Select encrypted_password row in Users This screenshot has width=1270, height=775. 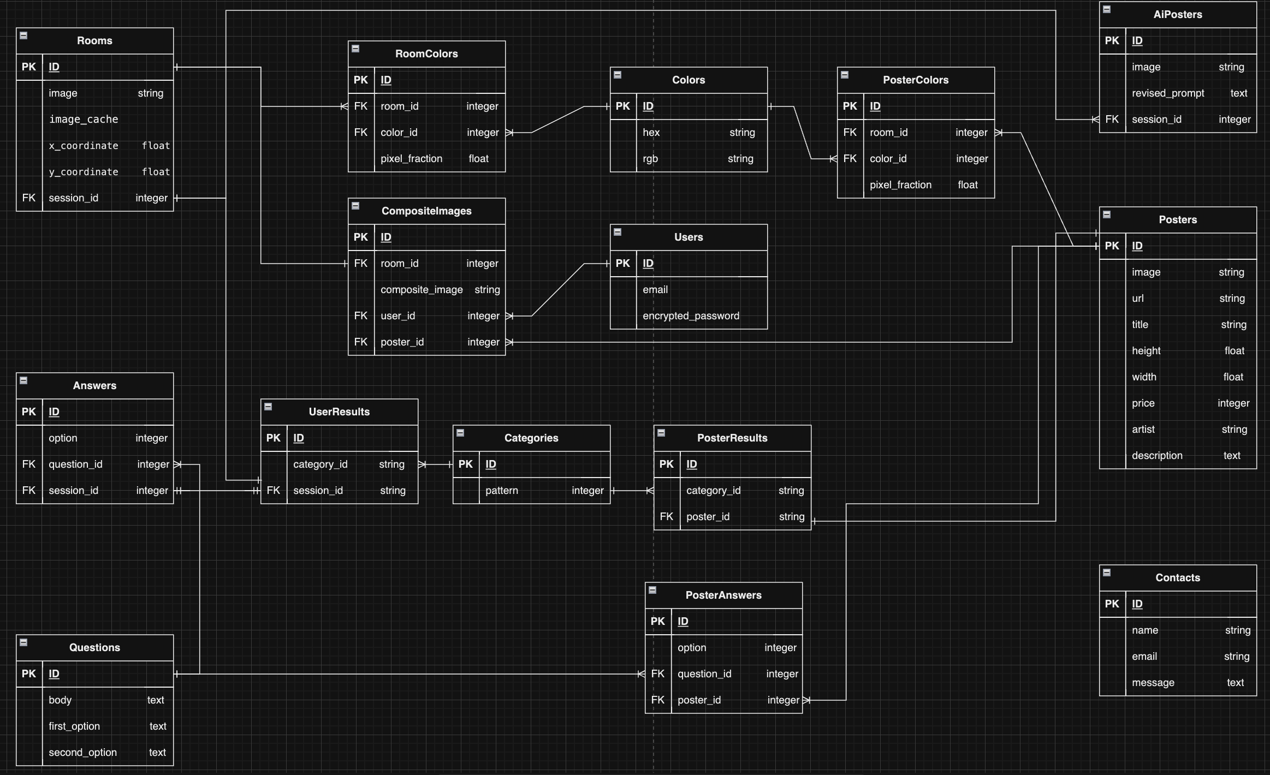coord(689,316)
